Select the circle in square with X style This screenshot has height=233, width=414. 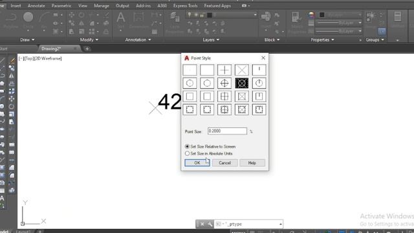coord(241,109)
